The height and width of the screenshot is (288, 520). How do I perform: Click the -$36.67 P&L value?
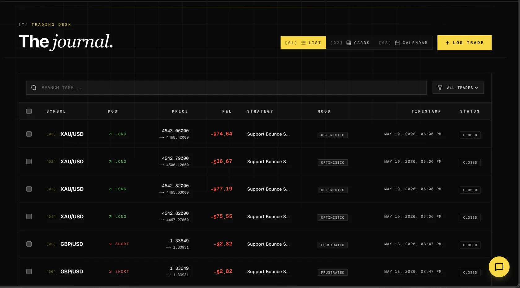tap(221, 161)
